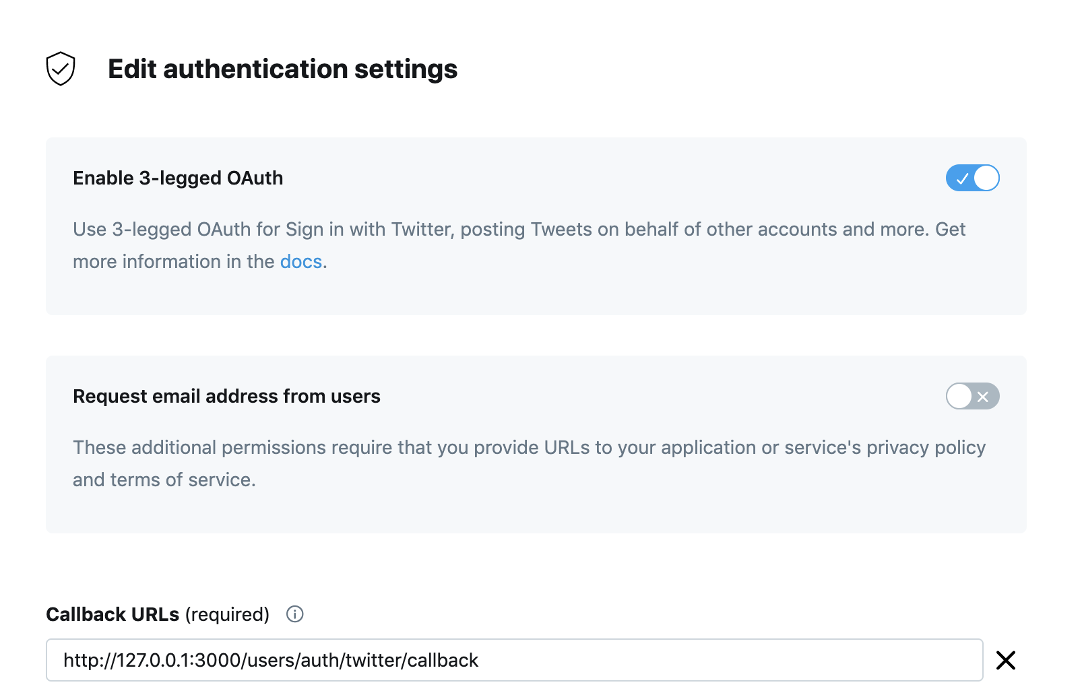Viewport: 1082px width, 695px height.
Task: Click the "(required)" text next to Callback URLs
Action: 227,614
